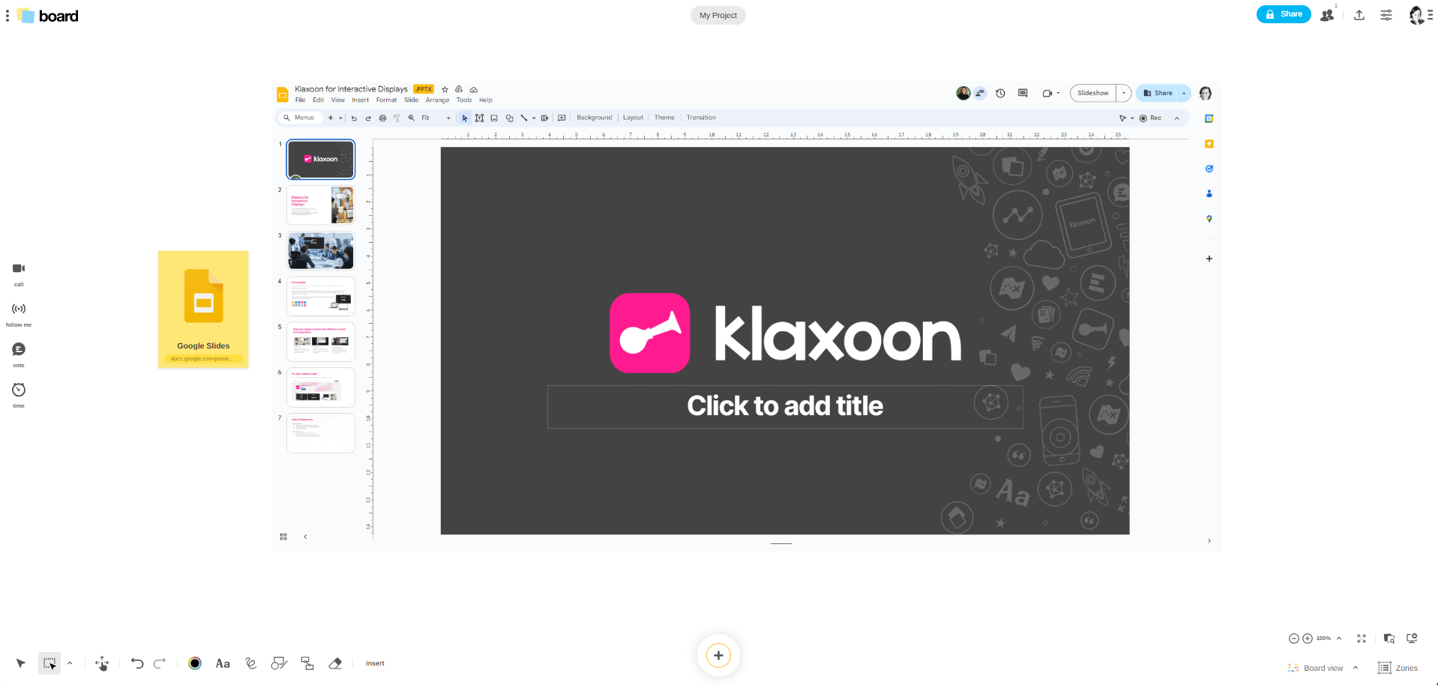Start a video call
This screenshot has width=1438, height=685.
coord(19,268)
